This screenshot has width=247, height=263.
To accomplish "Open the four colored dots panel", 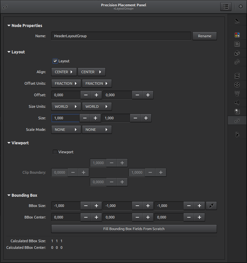I will 237,35.
